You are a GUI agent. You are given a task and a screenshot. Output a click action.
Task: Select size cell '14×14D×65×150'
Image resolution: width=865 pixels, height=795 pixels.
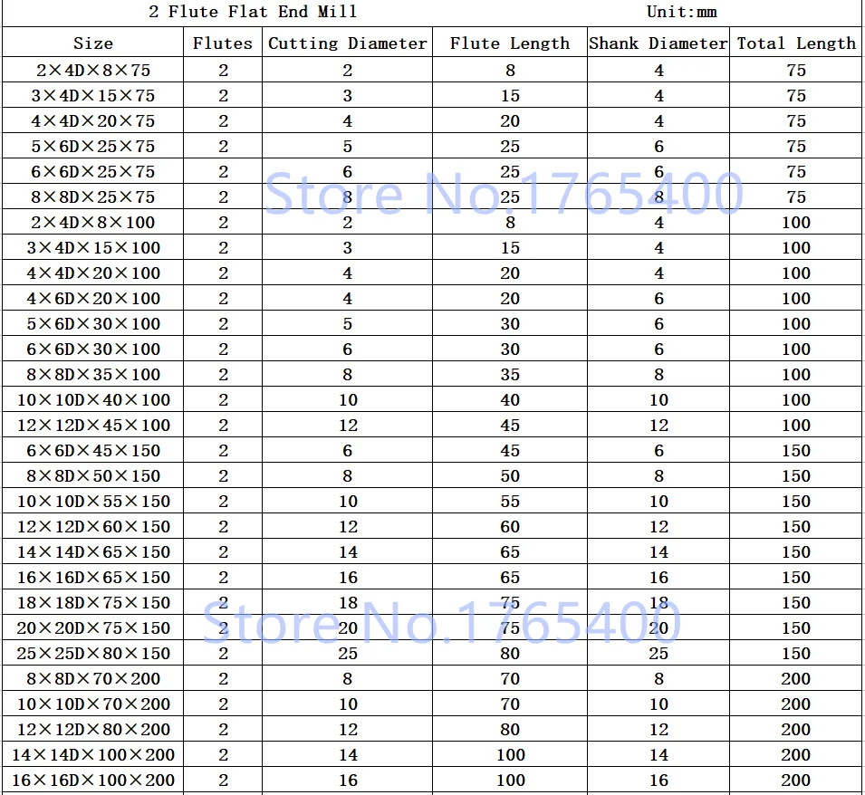point(92,551)
